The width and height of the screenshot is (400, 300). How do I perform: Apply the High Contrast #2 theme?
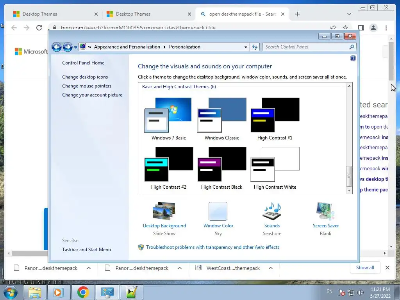click(169, 168)
